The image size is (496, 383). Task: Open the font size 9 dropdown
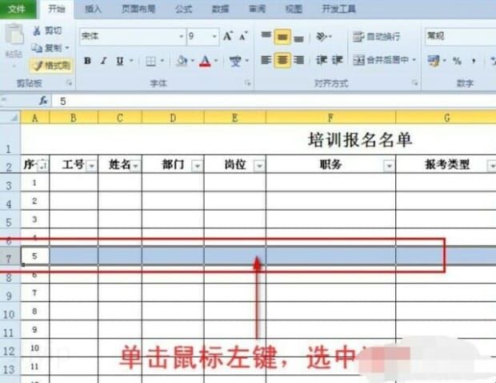(214, 36)
